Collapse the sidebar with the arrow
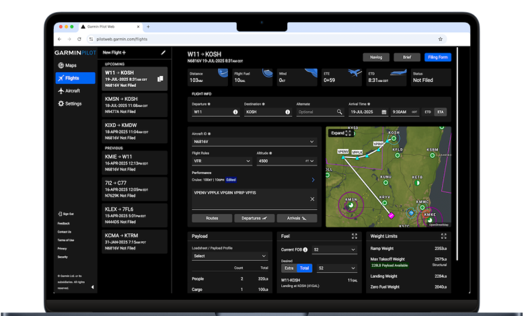 93,287
